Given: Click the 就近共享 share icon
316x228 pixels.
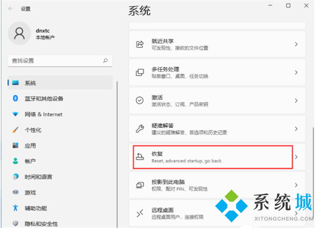Looking at the screenshot, I should [x=140, y=44].
